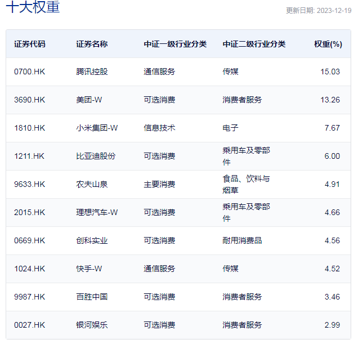The height and width of the screenshot is (344, 354).
Task: Select security code 1024.HK
Action: pyautogui.click(x=30, y=269)
